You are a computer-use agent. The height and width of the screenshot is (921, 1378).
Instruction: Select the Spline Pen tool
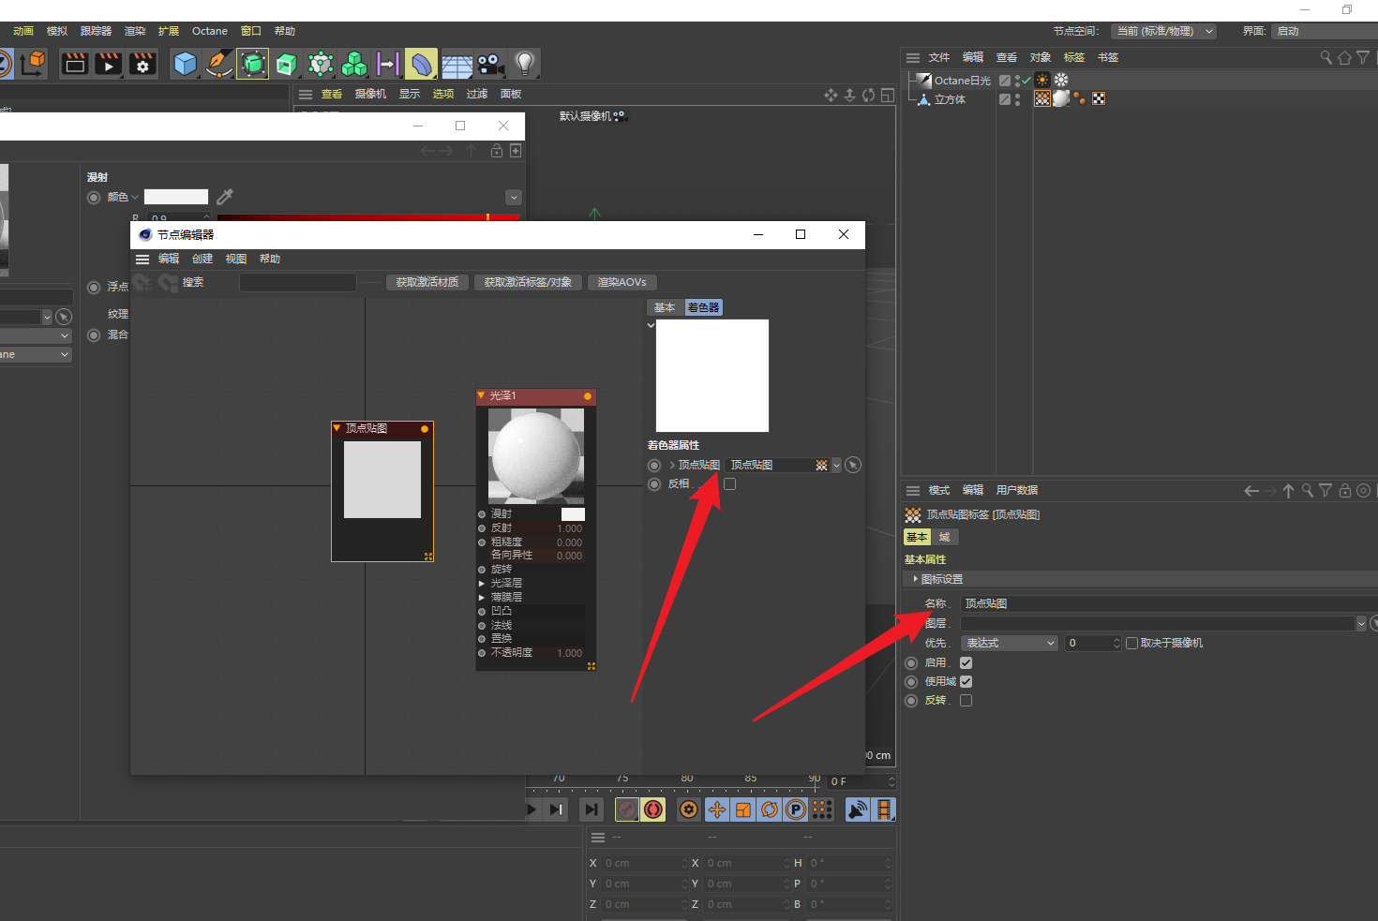point(219,64)
